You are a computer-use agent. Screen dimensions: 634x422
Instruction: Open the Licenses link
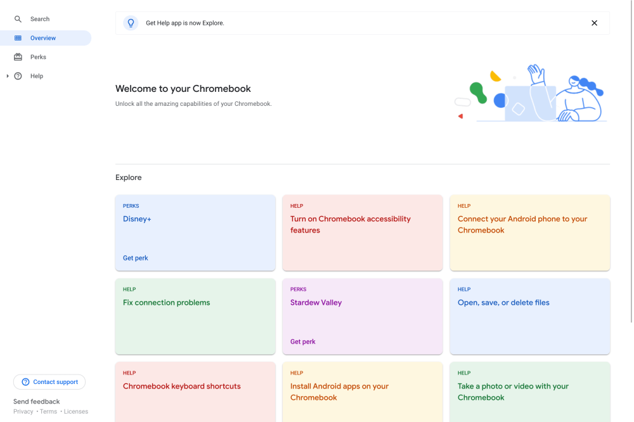pyautogui.click(x=76, y=412)
